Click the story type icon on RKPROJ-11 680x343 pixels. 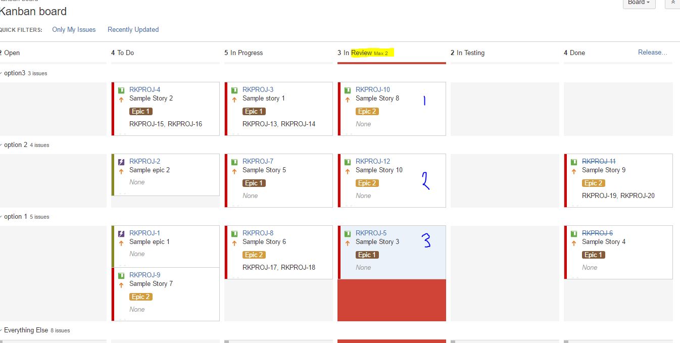[574, 162]
